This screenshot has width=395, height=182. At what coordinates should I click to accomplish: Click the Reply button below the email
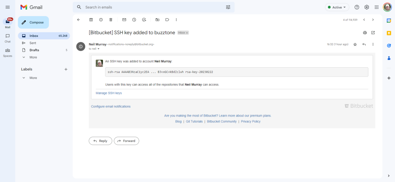point(100,141)
